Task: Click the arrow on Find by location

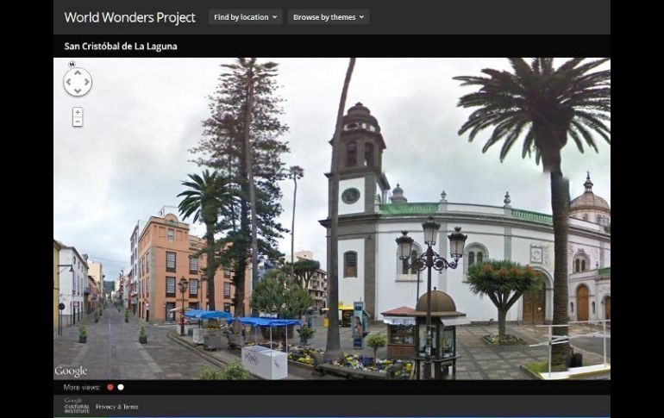Action: click(275, 17)
